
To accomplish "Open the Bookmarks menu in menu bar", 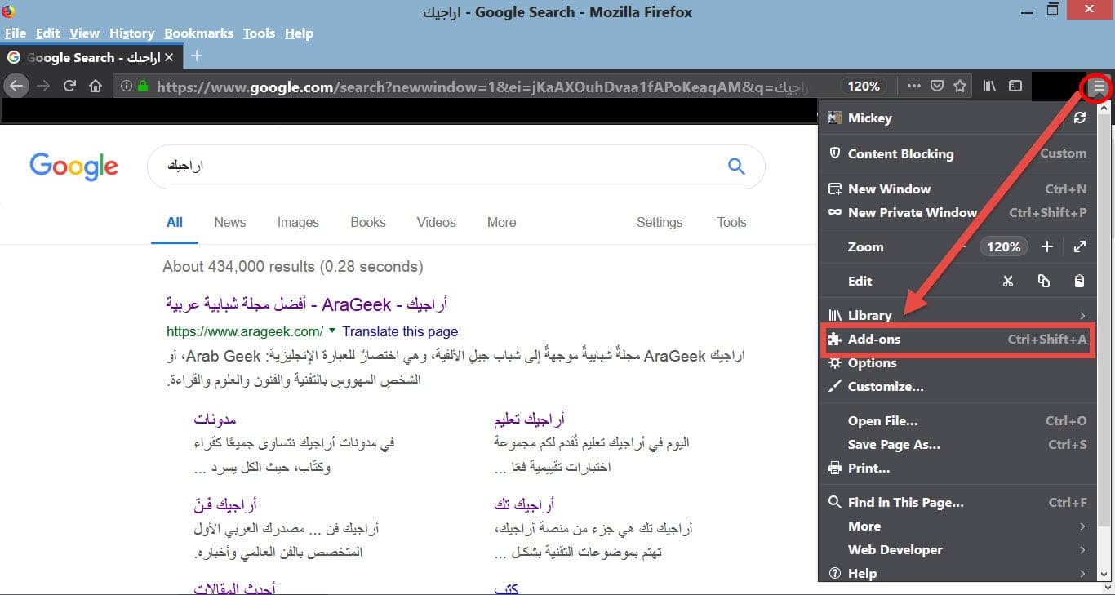I will (198, 33).
